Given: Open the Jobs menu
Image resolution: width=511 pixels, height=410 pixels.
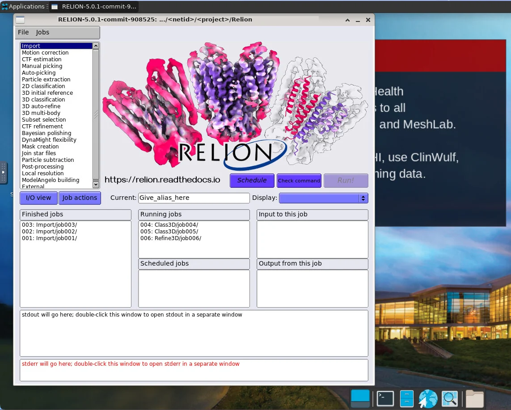Looking at the screenshot, I should point(42,32).
